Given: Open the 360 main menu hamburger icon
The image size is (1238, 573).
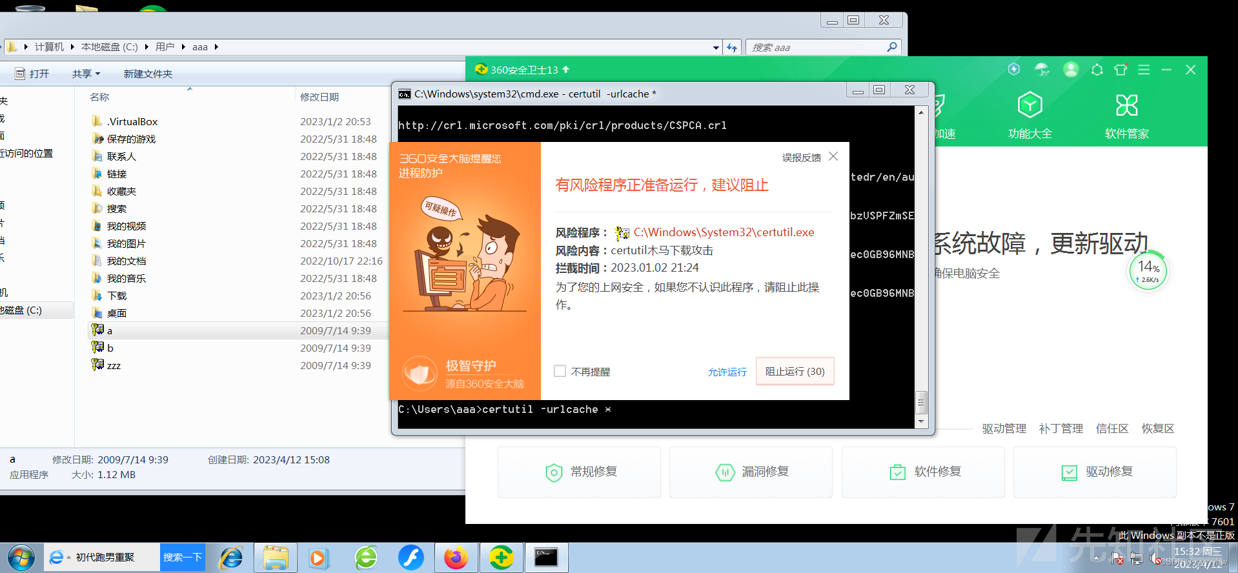Looking at the screenshot, I should click(1144, 69).
